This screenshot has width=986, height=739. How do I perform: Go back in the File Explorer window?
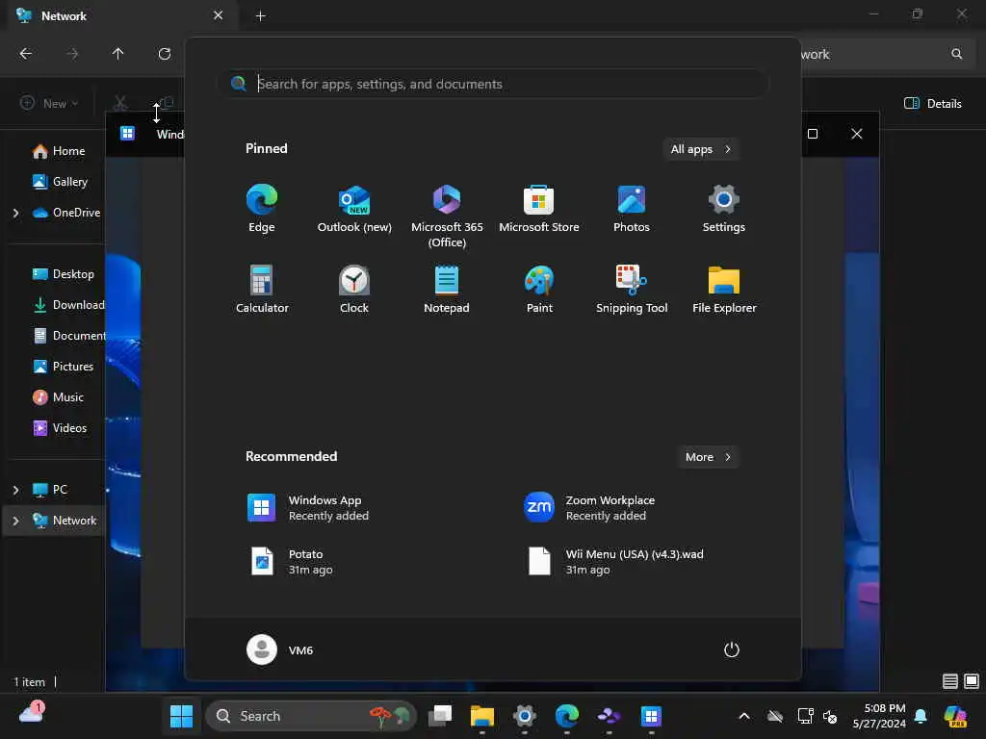[26, 54]
